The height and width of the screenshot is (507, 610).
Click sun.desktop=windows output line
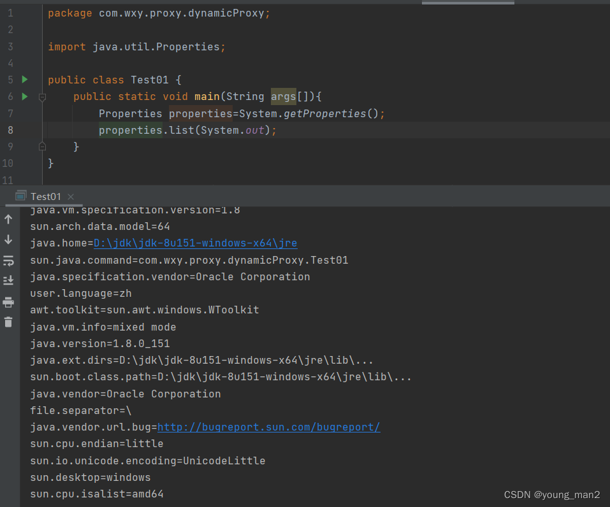pyautogui.click(x=91, y=478)
